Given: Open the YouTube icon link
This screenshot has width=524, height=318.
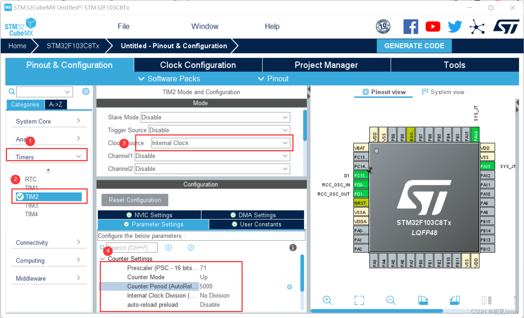Looking at the screenshot, I should [433, 26].
